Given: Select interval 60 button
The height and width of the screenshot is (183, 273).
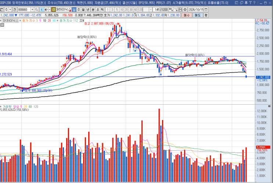Looking at the screenshot, I should click(136, 10).
